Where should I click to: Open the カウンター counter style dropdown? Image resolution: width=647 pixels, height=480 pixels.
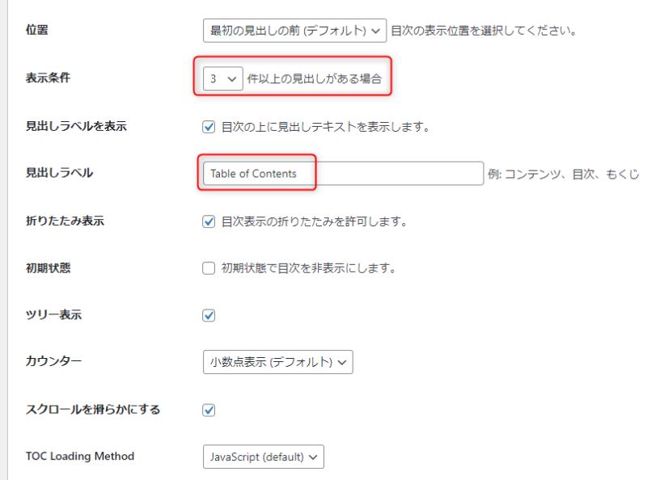[277, 362]
